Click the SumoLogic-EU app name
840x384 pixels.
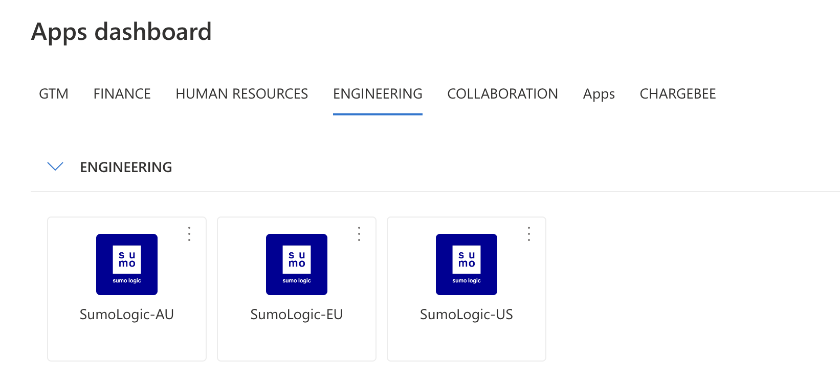(297, 315)
